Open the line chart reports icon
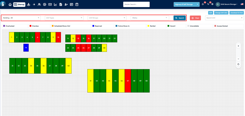Viewport: 245px width, 116px height. [55, 5]
